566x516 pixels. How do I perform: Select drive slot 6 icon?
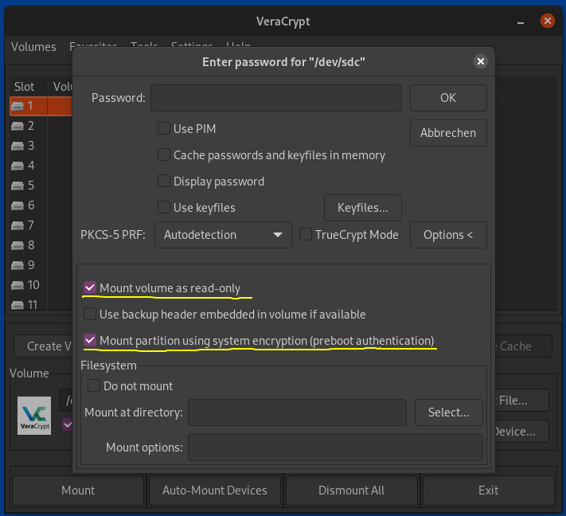pyautogui.click(x=17, y=205)
